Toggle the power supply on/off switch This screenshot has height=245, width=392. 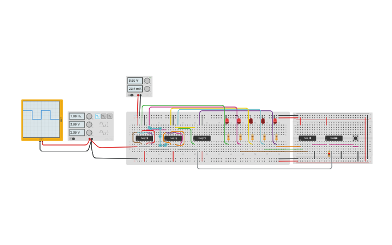pos(131,95)
